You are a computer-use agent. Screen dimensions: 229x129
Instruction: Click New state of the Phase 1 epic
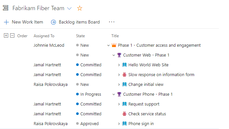coord(83,45)
